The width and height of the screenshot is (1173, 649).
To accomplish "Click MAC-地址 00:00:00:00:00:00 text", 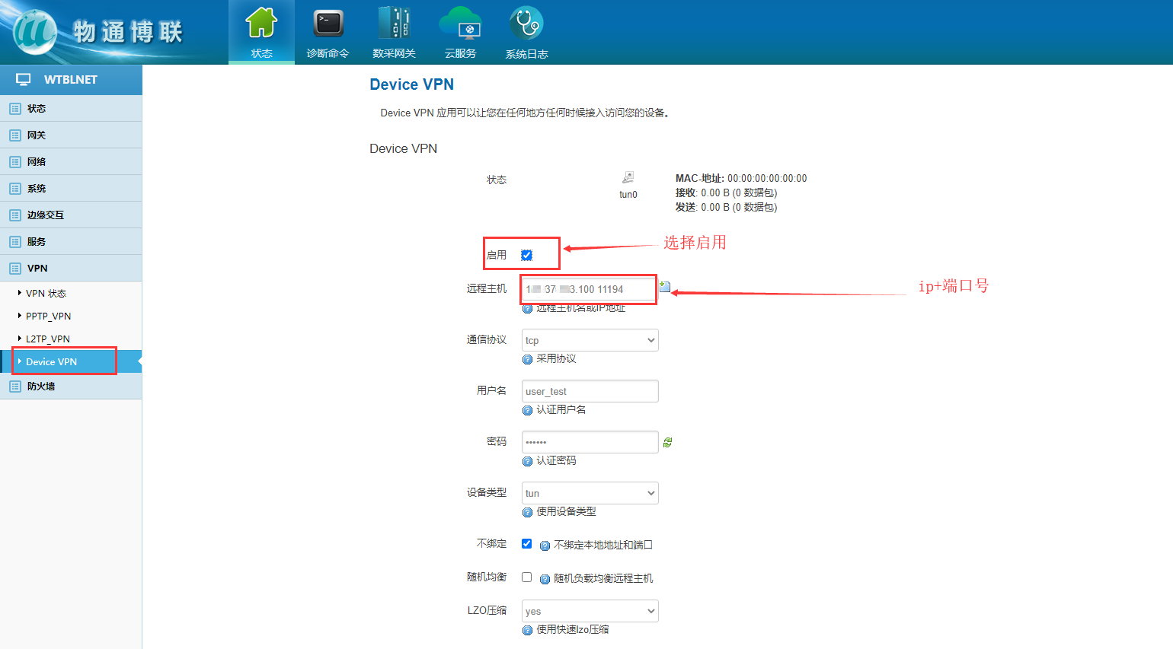I will coord(741,179).
